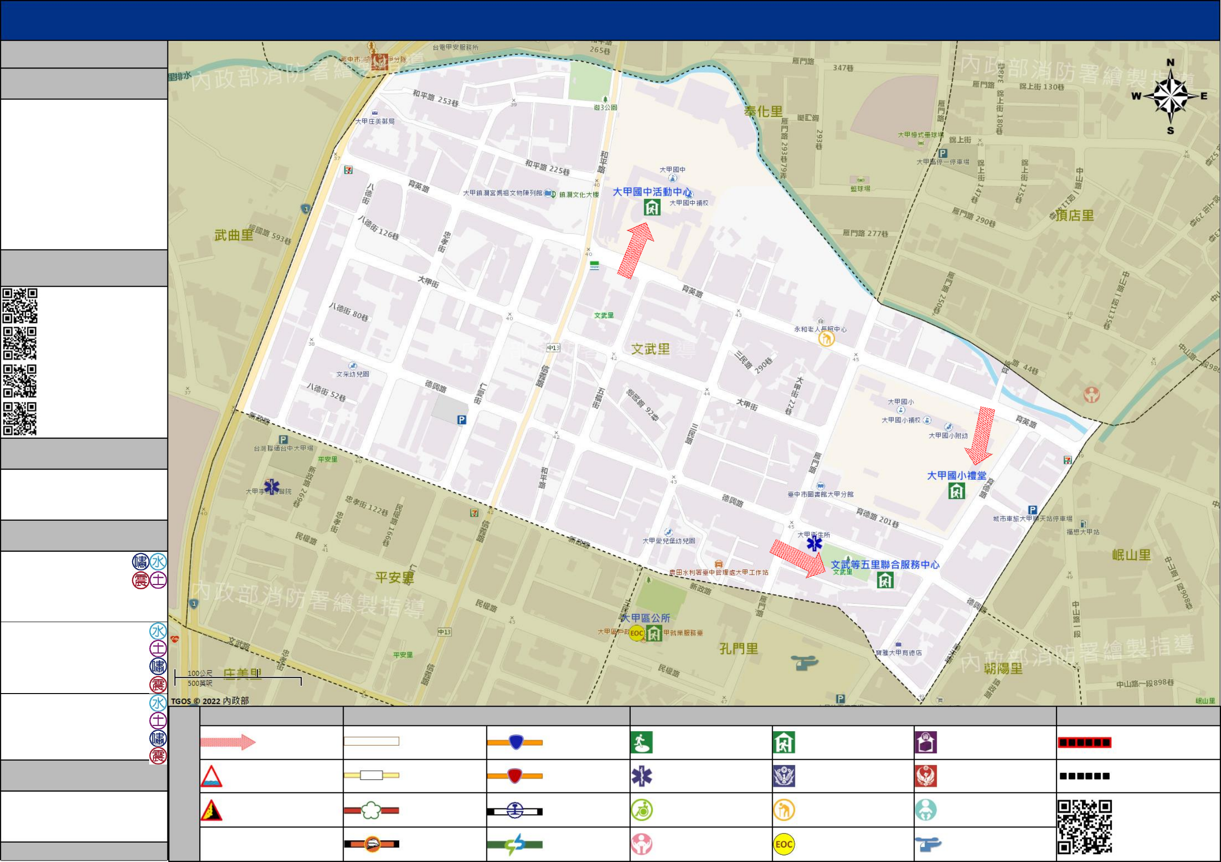Screen dimensions: 1221x862
Task: Click the 寶雅大甲育德店 label
Action: pyautogui.click(x=899, y=653)
